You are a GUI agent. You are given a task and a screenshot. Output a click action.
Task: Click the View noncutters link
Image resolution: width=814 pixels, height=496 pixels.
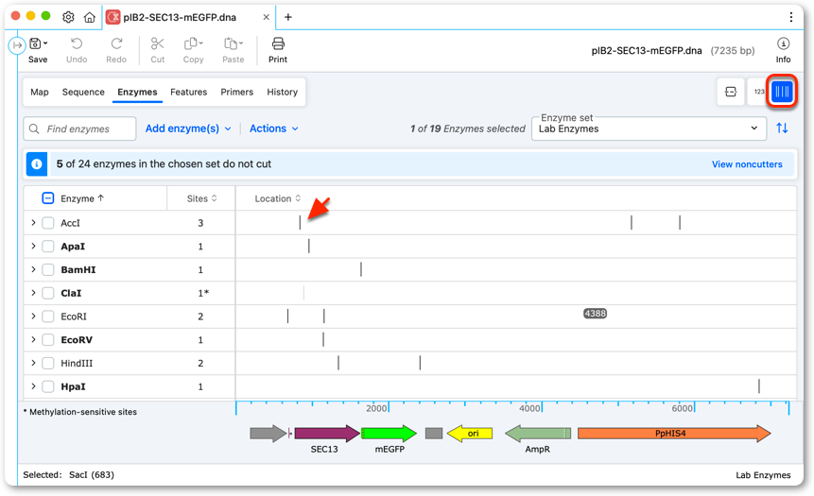click(747, 164)
